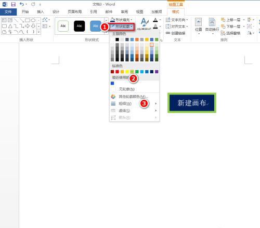Pick the right brace shape in gallery
The image size is (260, 228).
tap(33, 32)
